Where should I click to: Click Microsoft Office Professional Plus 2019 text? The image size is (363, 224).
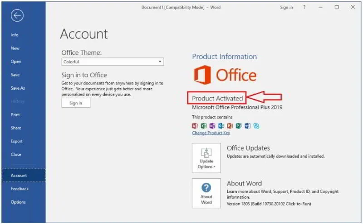pyautogui.click(x=237, y=107)
